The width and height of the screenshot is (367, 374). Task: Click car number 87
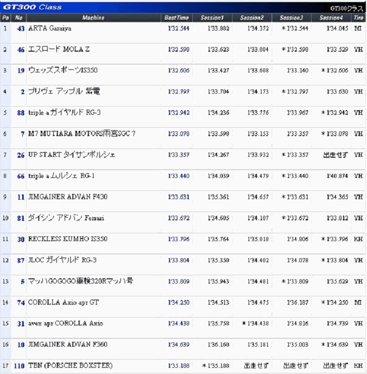tap(21, 260)
